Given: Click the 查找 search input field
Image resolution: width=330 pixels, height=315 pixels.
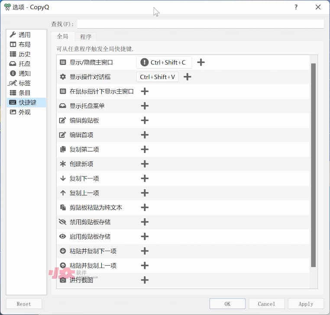Looking at the screenshot, I should [x=201, y=24].
